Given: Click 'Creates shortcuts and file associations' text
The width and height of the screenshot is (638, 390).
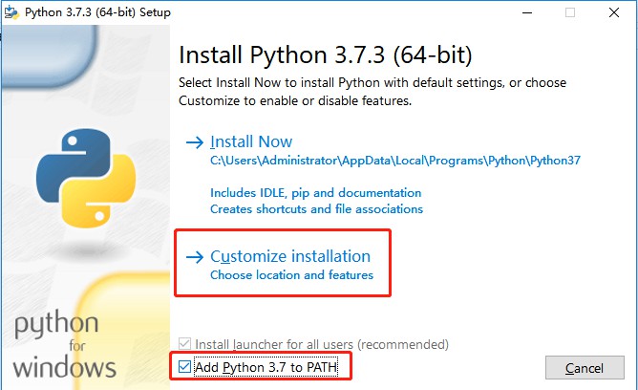Looking at the screenshot, I should (316, 209).
